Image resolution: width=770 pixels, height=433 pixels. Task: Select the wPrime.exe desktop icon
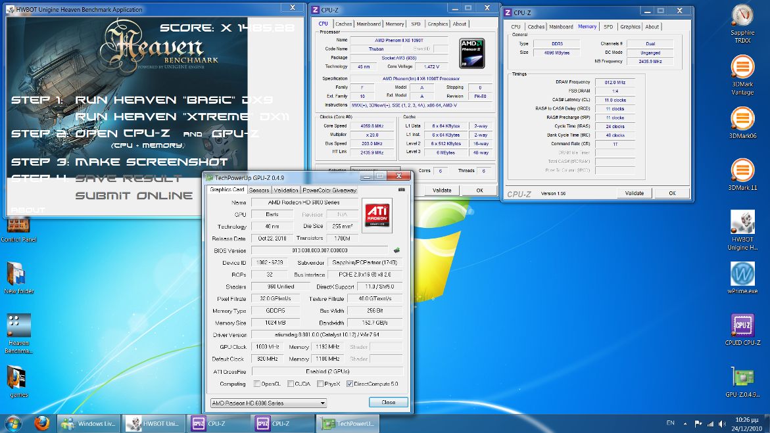742,278
